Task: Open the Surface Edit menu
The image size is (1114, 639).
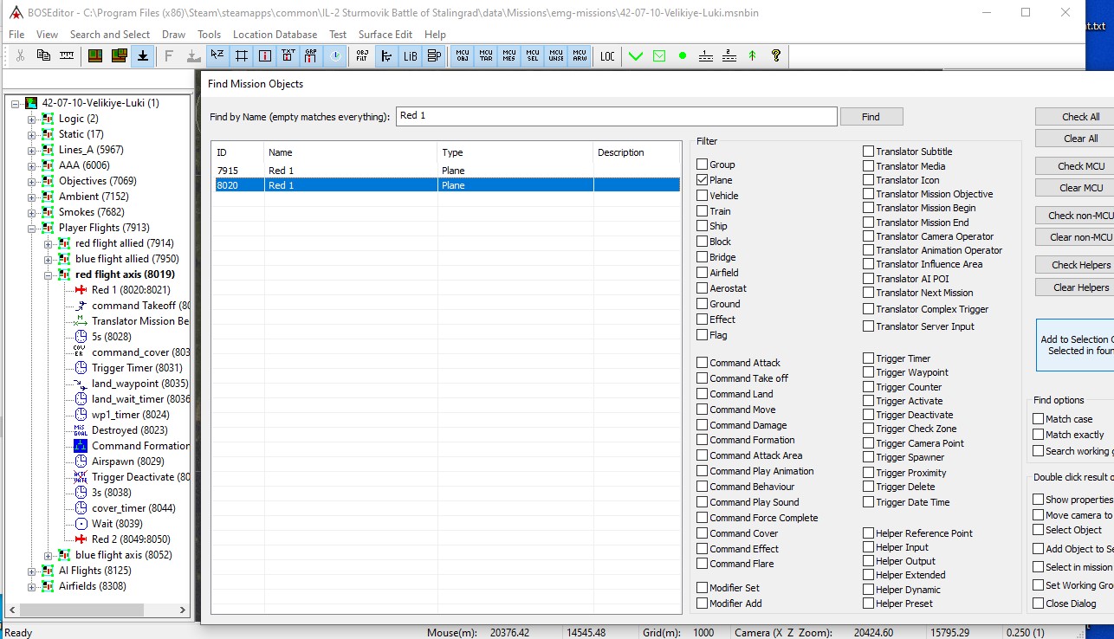Action: click(x=385, y=35)
